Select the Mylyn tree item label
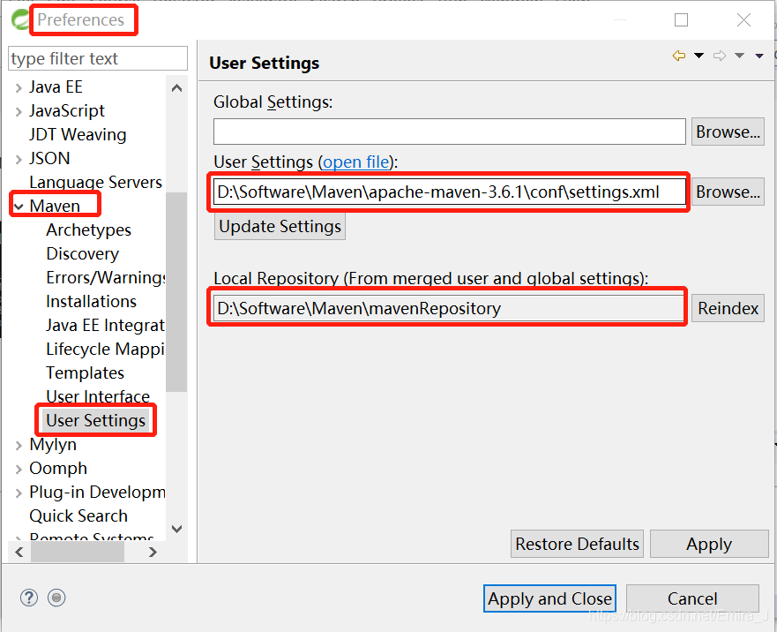 [x=53, y=445]
